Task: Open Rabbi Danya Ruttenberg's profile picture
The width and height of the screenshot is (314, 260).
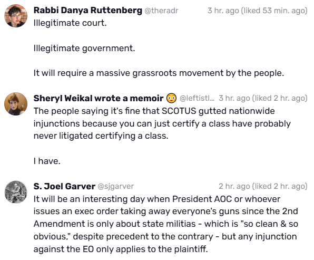Action: pyautogui.click(x=16, y=16)
